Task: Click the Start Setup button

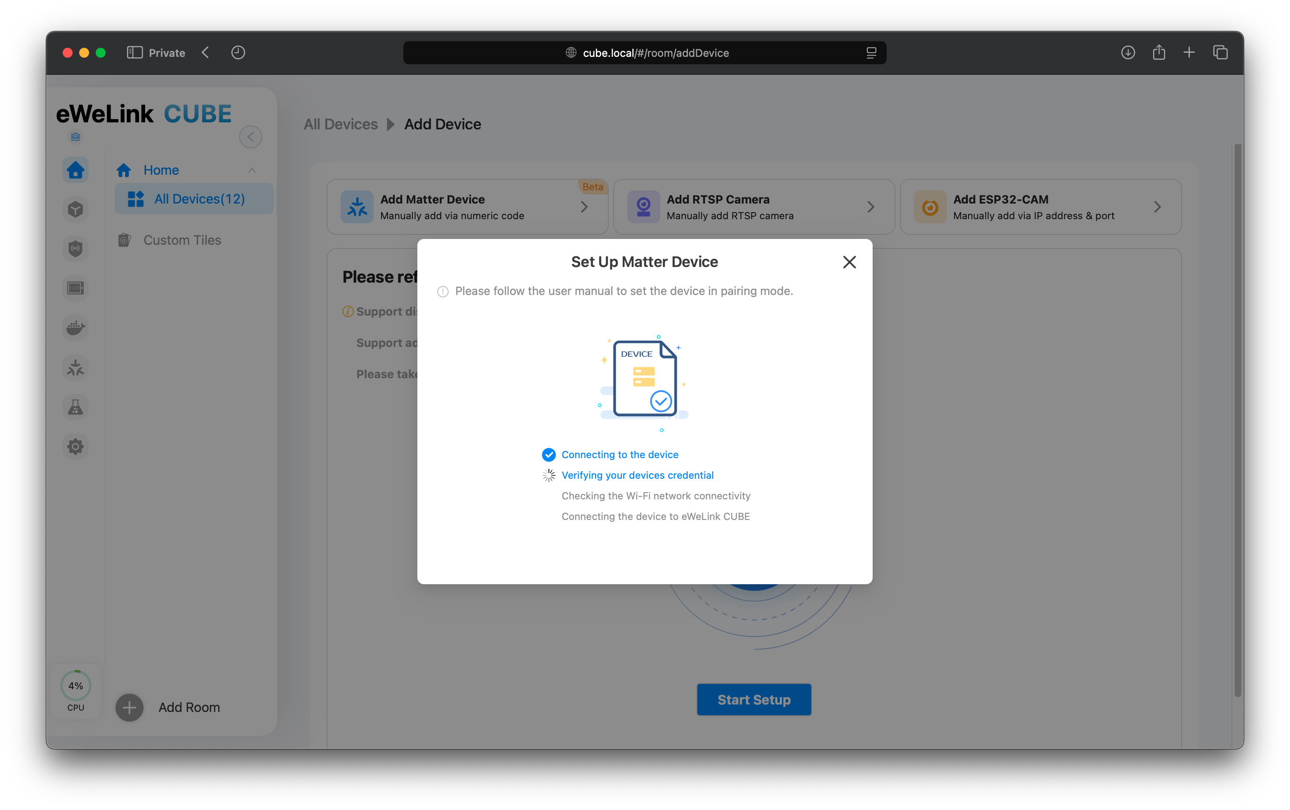Action: tap(754, 700)
